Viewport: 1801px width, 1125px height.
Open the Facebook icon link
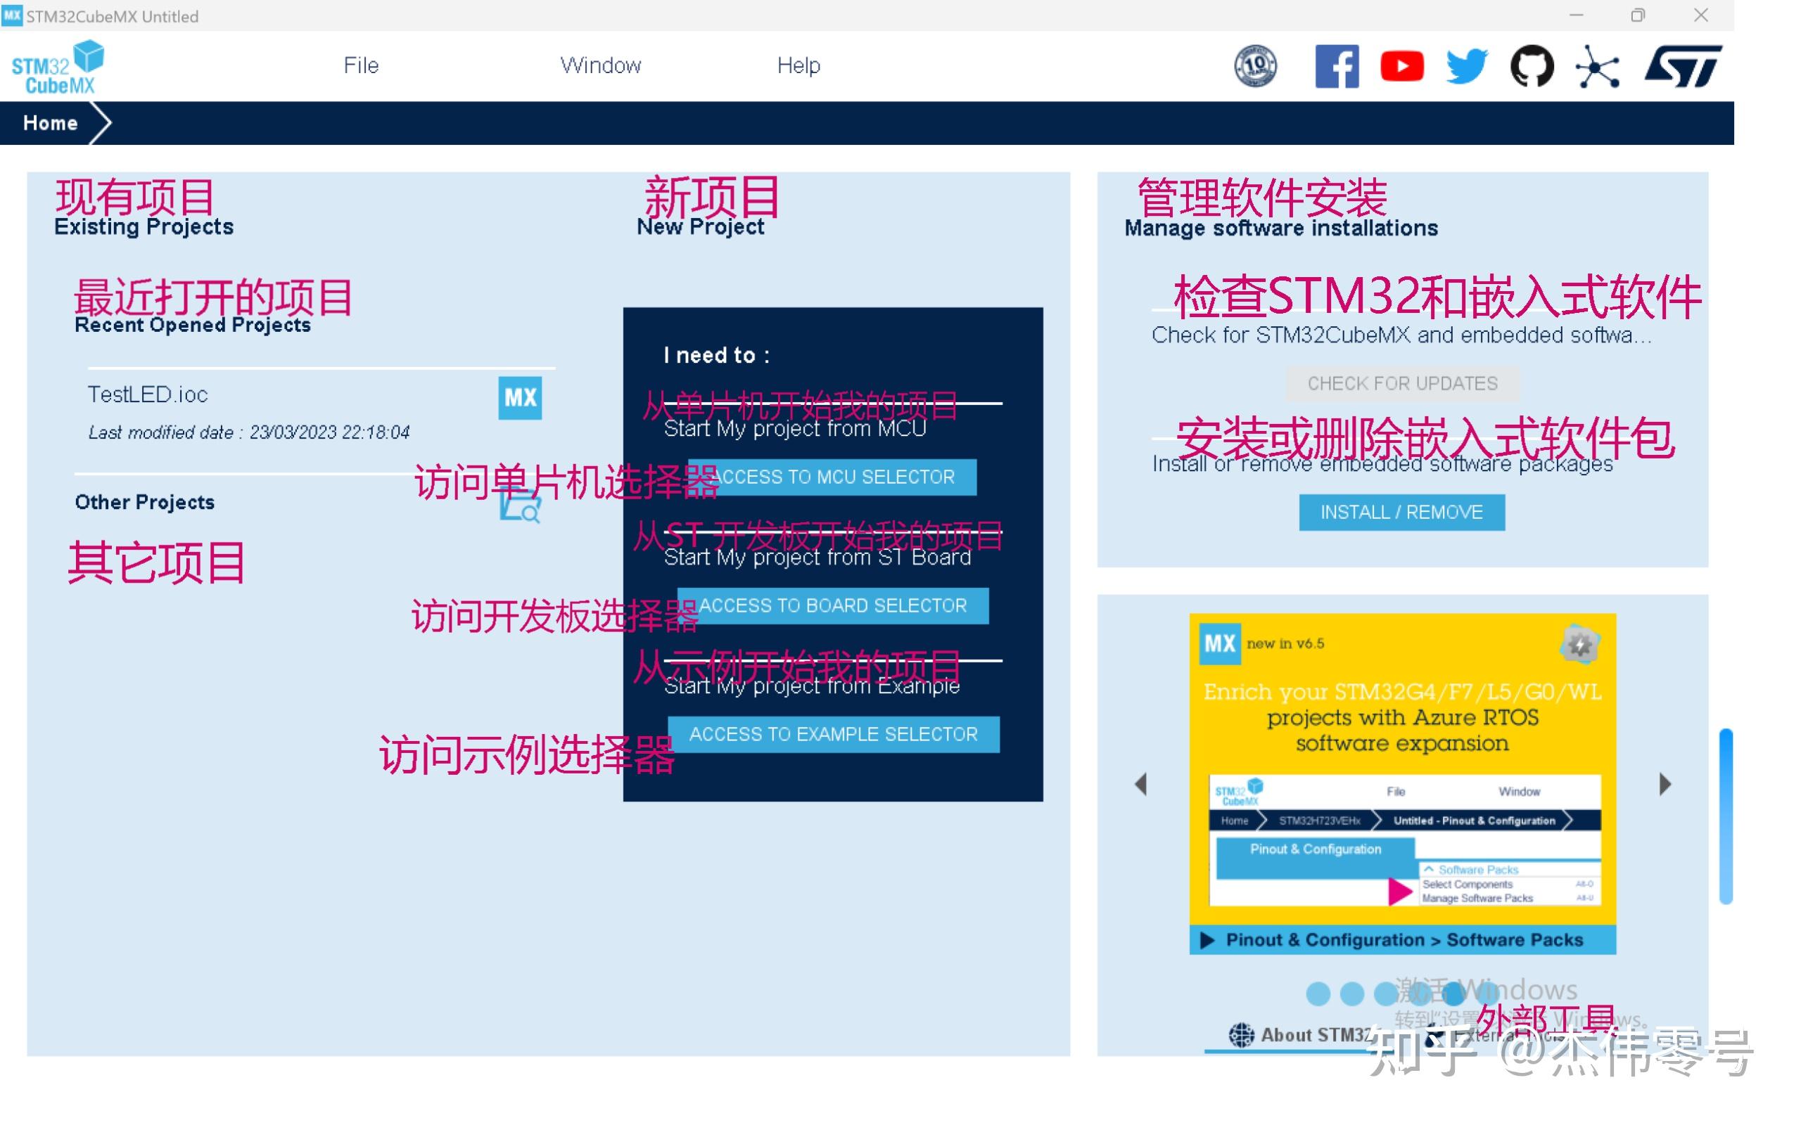(x=1336, y=66)
